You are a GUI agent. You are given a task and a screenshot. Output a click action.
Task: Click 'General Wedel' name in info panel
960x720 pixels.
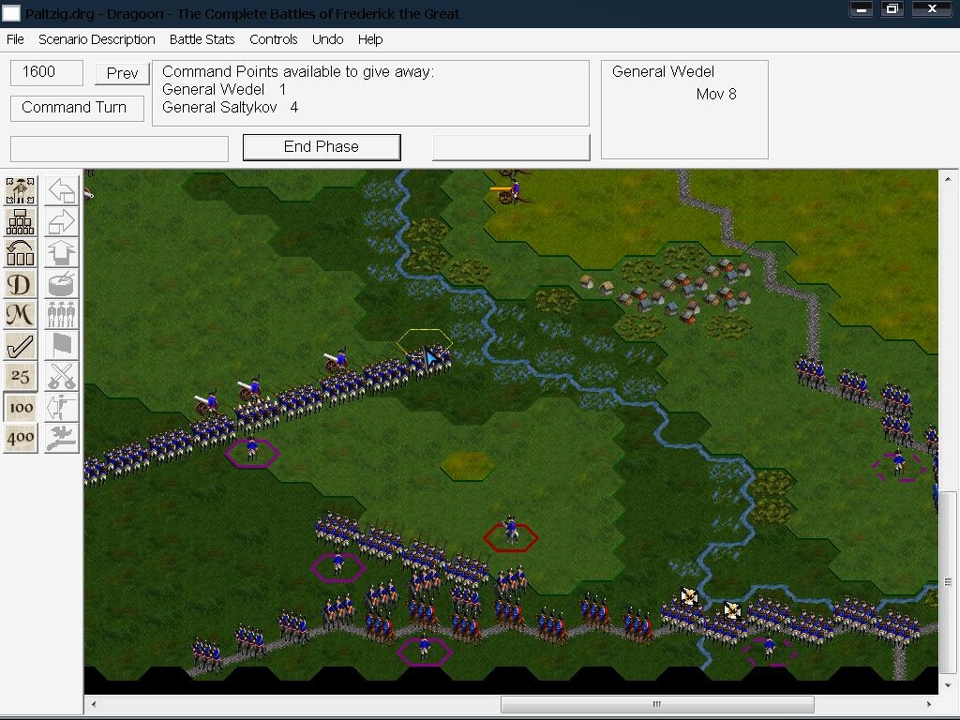coord(663,71)
